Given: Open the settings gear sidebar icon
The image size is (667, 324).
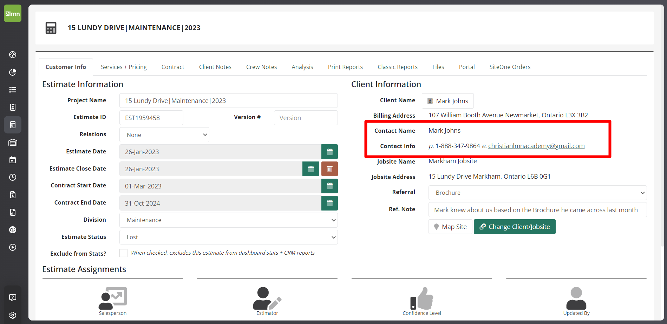Looking at the screenshot, I should click(x=13, y=315).
